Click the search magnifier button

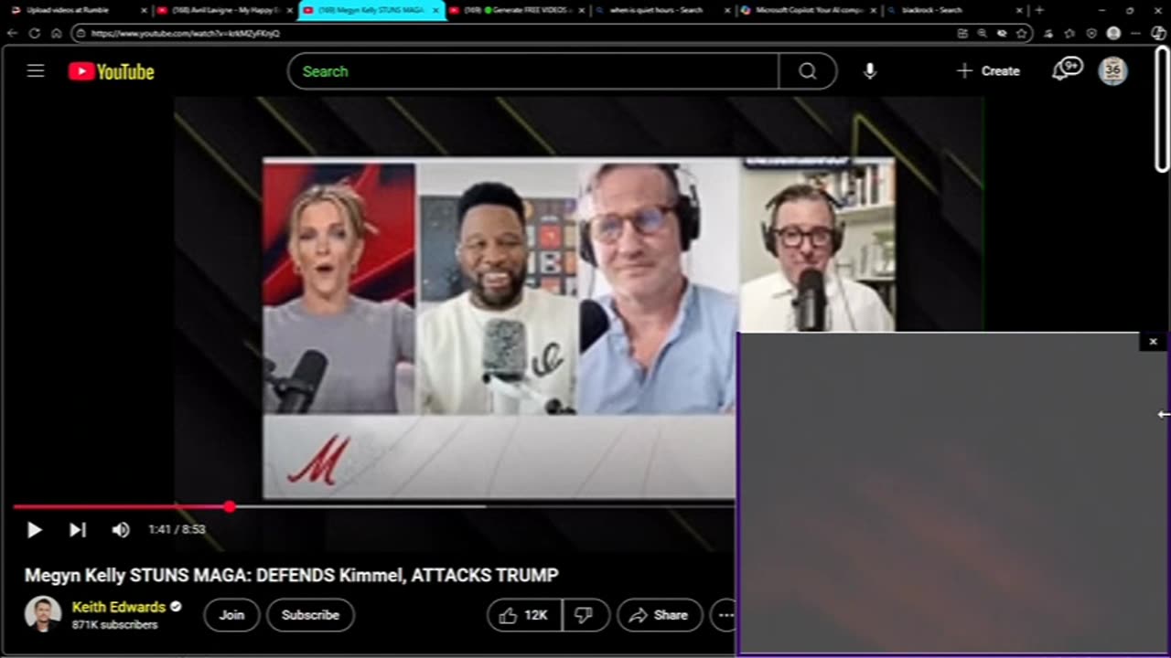[x=807, y=71]
